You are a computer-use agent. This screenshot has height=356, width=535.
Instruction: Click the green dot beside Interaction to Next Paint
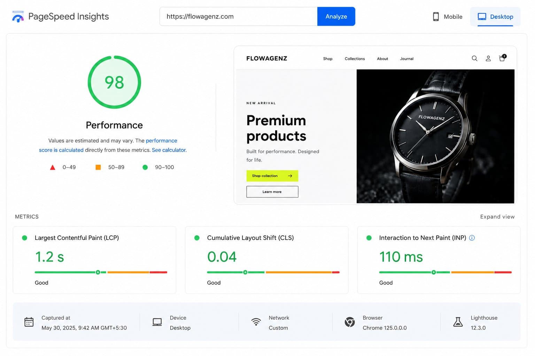[369, 238]
